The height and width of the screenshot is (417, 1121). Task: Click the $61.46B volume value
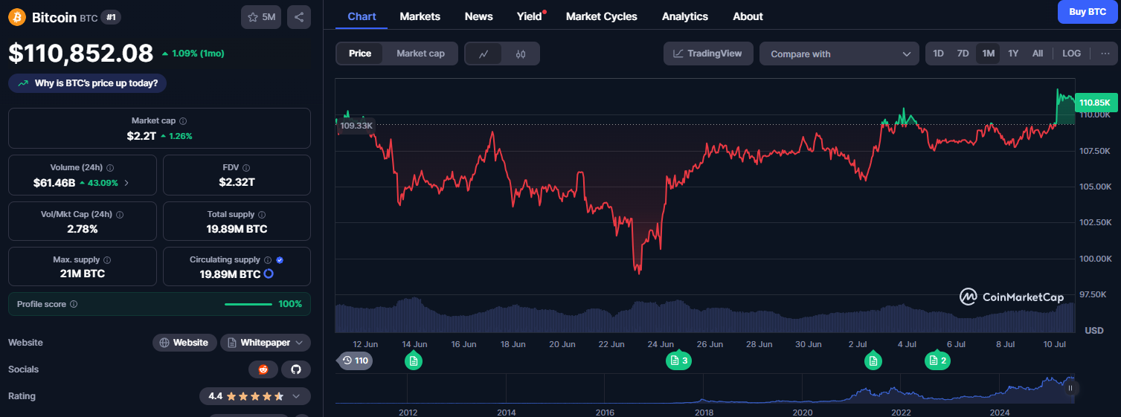[54, 182]
